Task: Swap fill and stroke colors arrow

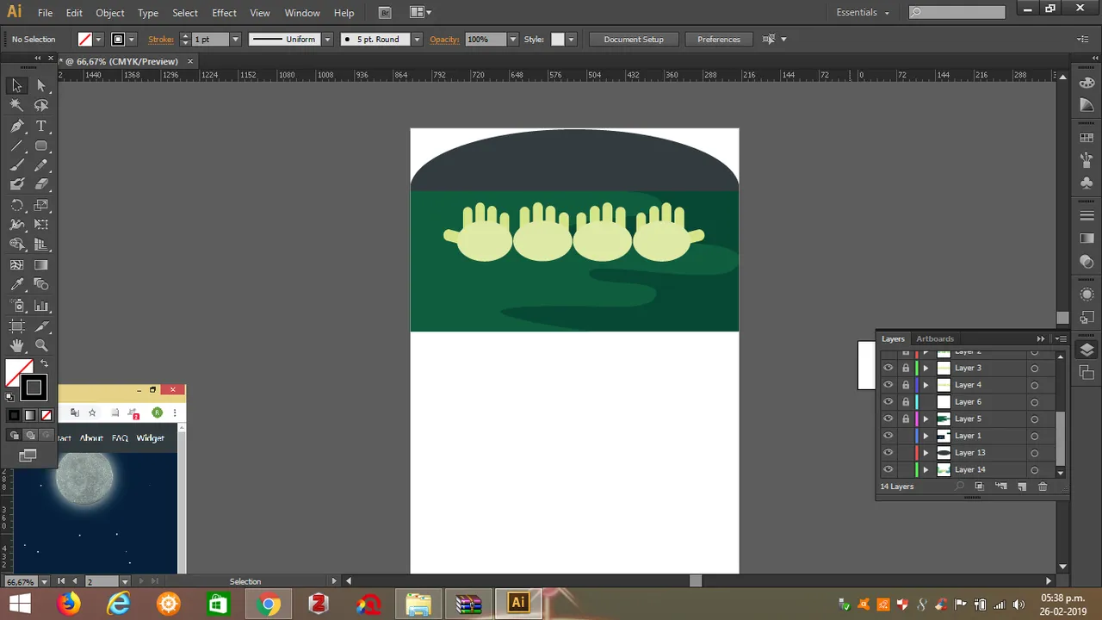Action: 45,364
